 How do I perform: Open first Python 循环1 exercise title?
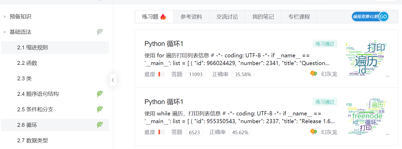pos(164,44)
